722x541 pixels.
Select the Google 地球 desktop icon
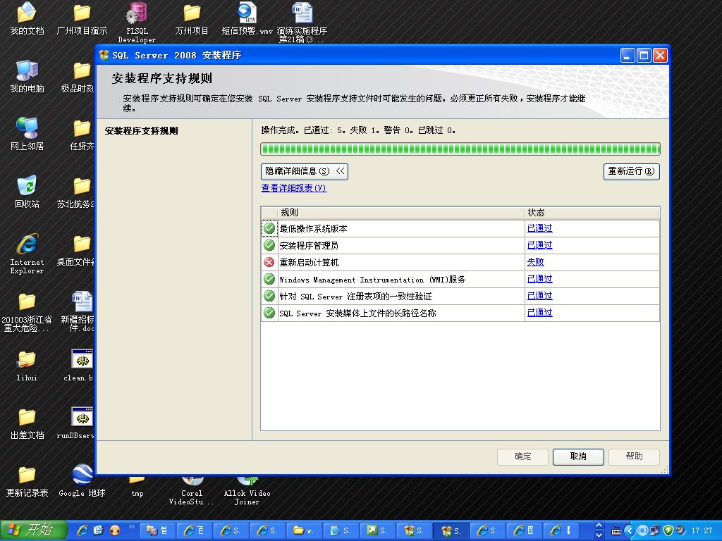[x=82, y=475]
